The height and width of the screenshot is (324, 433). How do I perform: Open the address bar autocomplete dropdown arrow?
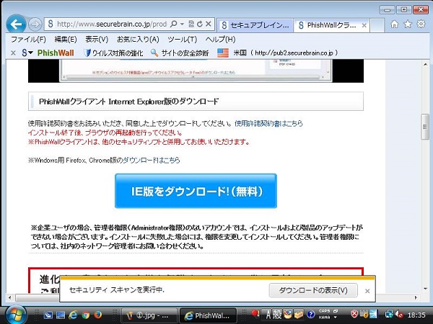pyautogui.click(x=182, y=24)
